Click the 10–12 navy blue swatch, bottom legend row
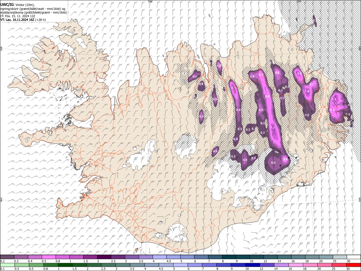 point(252,265)
